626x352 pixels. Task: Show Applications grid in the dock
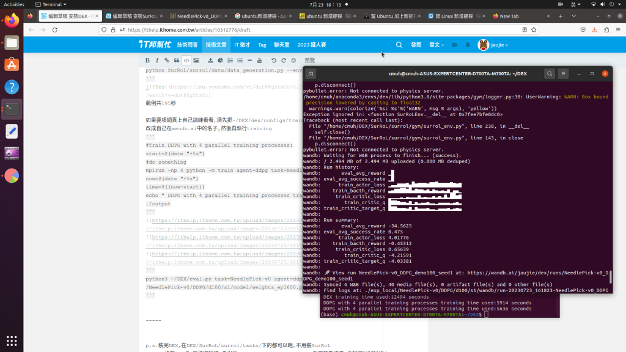click(x=12, y=340)
